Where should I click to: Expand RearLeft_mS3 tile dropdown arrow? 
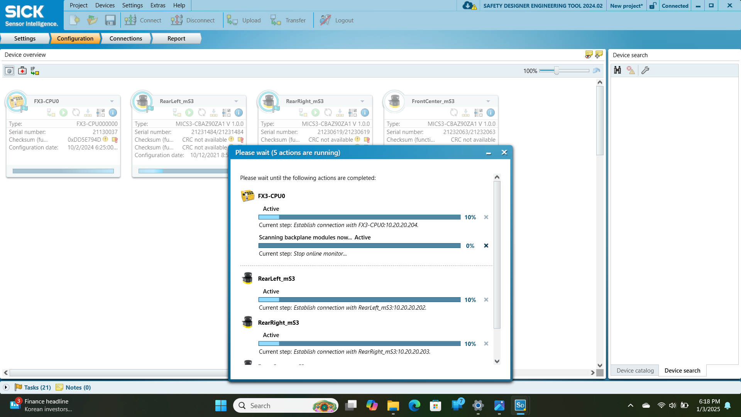point(236,101)
